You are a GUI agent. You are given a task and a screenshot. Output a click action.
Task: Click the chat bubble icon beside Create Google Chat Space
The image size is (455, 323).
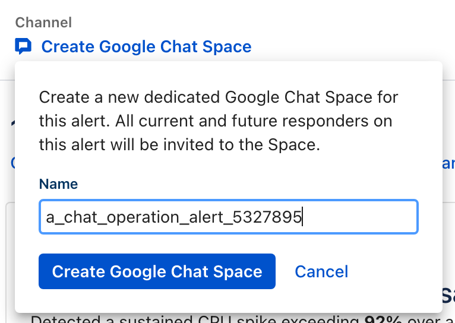(23, 46)
